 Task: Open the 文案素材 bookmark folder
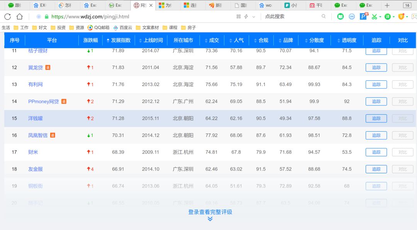tap(147, 27)
